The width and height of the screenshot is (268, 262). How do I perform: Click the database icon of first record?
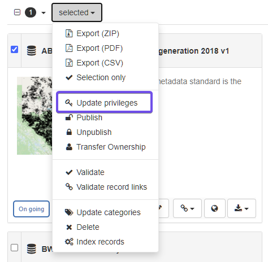(x=32, y=51)
